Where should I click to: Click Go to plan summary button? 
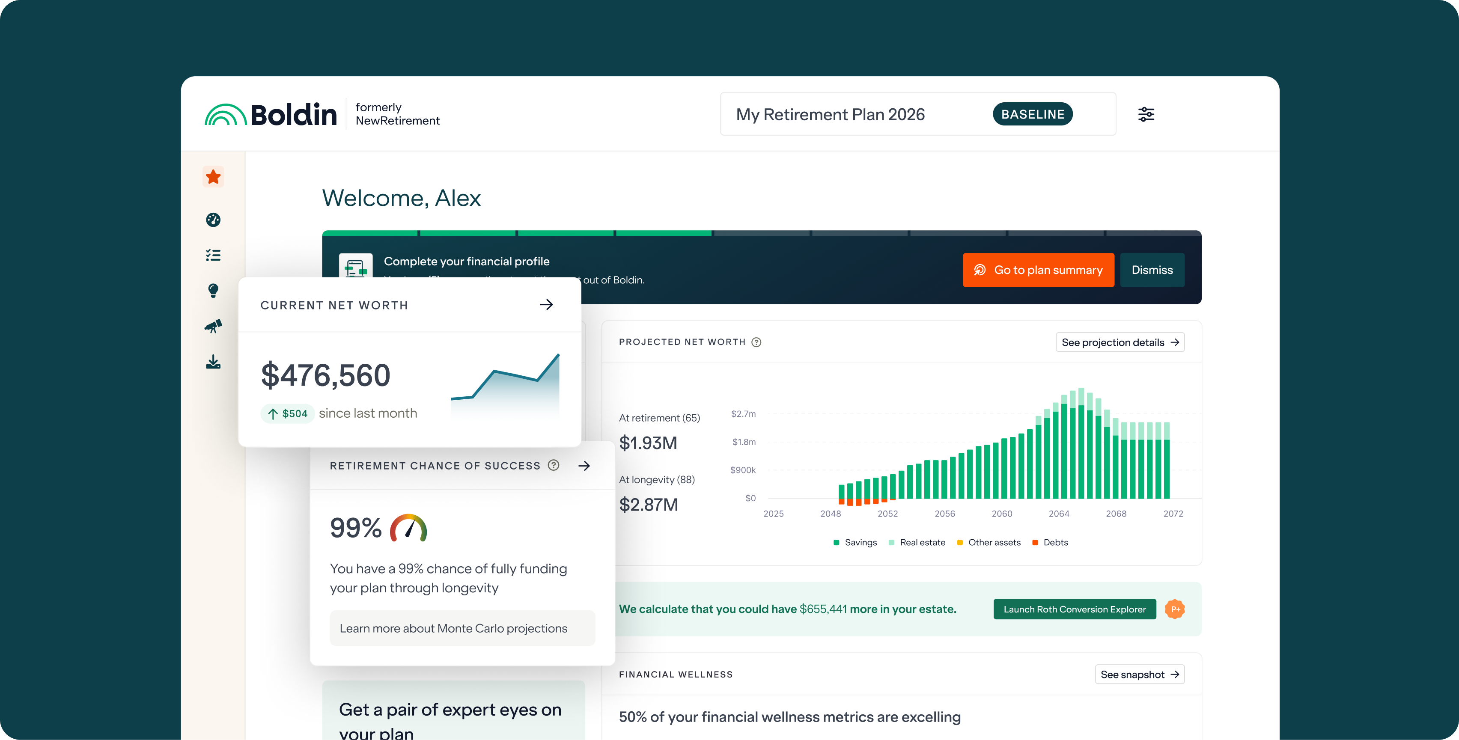(x=1038, y=270)
